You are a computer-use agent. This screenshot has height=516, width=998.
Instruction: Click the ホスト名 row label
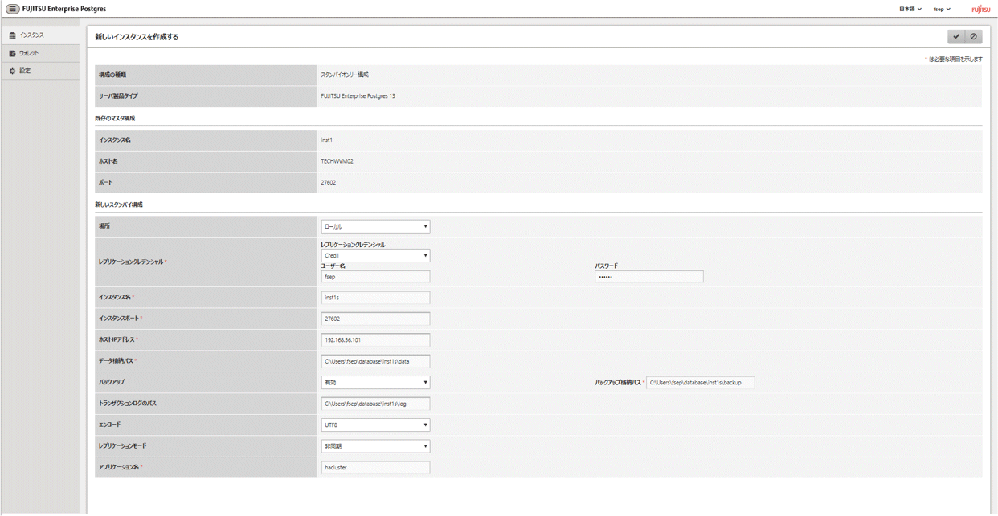tap(108, 161)
